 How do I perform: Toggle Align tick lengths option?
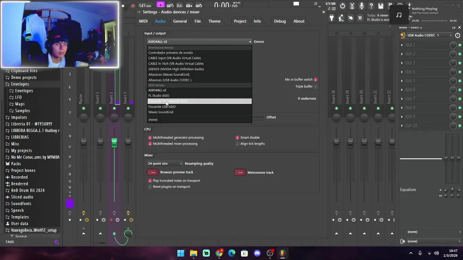[237, 144]
